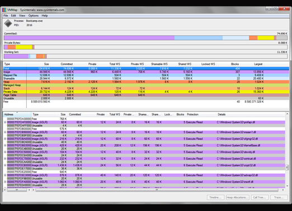This screenshot has width=292, height=211.
Task: Sort details list by Address column
Action: point(17,114)
